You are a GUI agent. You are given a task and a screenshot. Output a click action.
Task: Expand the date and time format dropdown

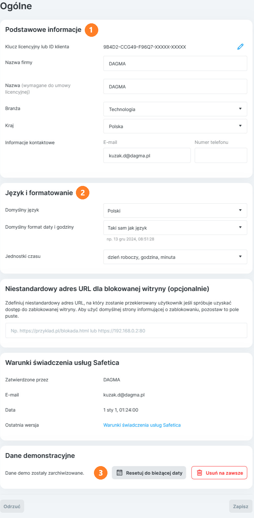coord(175,228)
